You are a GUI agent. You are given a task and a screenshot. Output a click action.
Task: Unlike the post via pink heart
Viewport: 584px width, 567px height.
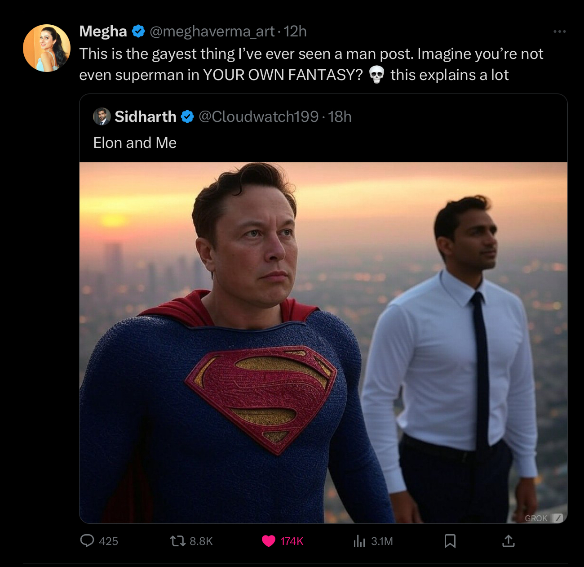(269, 541)
